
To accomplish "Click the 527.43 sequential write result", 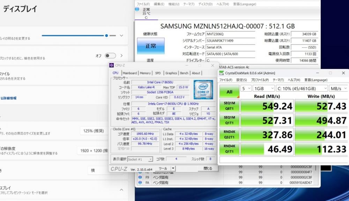I will tap(321, 106).
